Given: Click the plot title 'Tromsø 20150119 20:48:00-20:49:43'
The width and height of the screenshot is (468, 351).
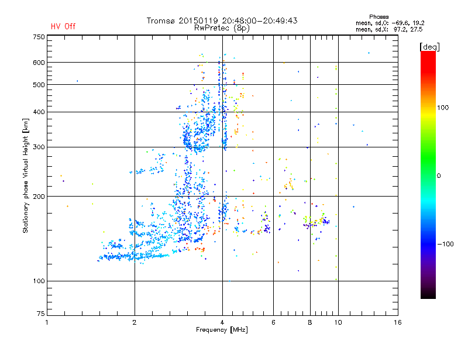Looking at the screenshot, I should click(222, 20).
